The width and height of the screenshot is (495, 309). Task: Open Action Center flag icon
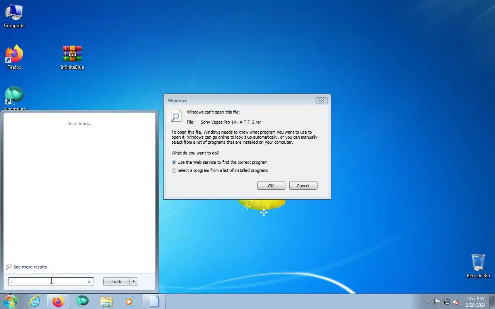point(437,302)
